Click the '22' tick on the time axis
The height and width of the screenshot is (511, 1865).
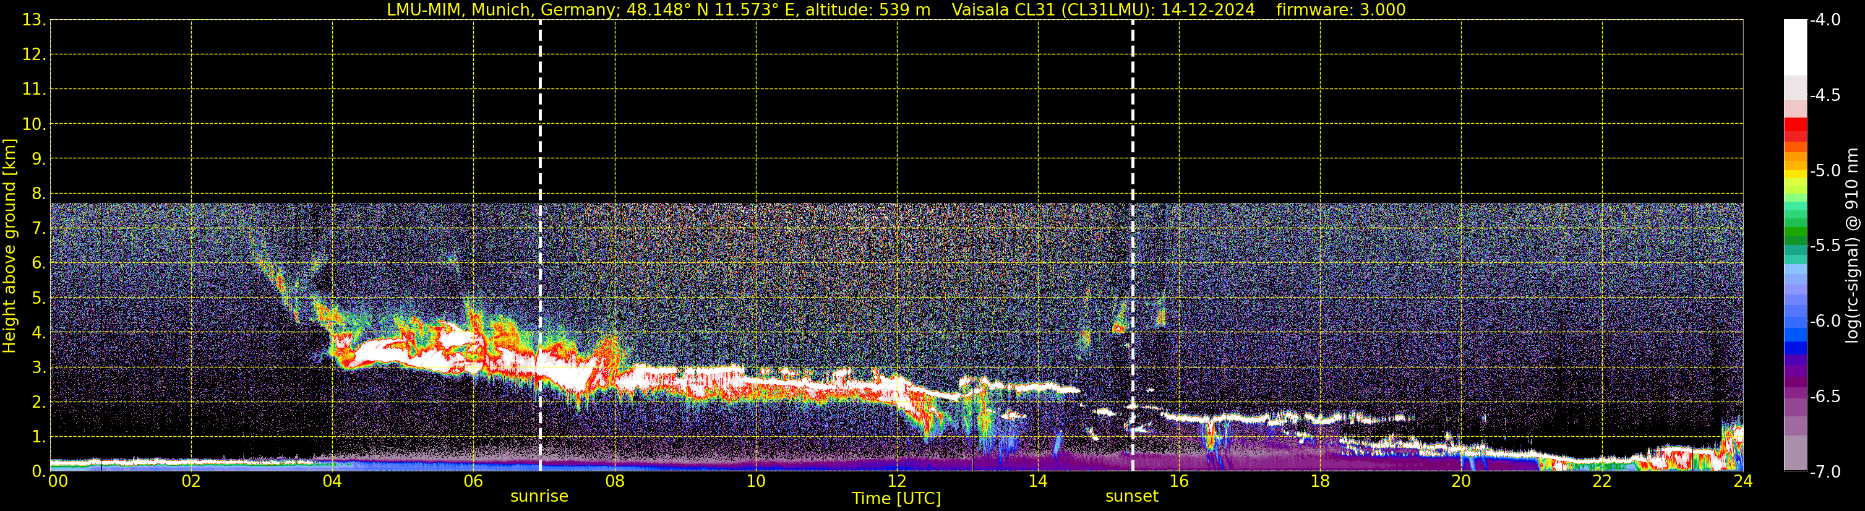click(x=1602, y=481)
